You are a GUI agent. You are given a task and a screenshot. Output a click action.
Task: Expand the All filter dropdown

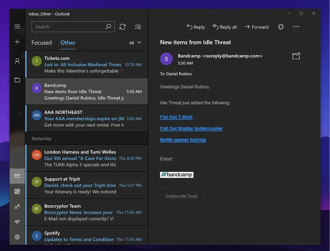click(x=135, y=43)
